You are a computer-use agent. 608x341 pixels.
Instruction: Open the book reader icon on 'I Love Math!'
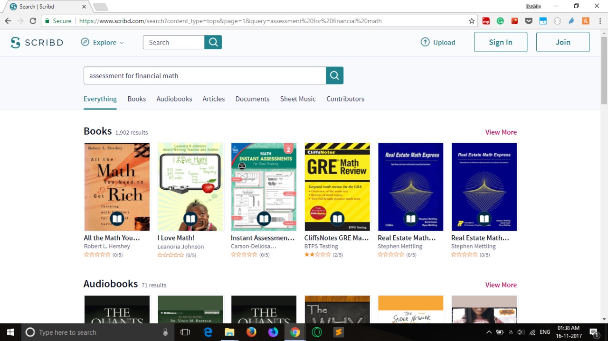point(190,219)
